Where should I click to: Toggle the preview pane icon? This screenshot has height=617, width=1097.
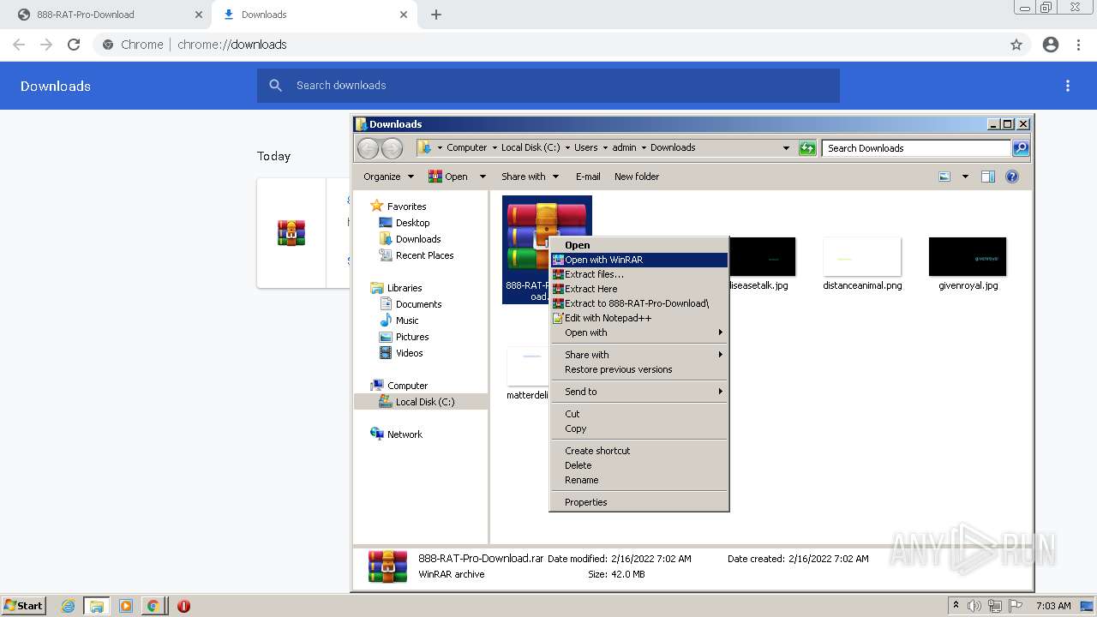pos(988,177)
